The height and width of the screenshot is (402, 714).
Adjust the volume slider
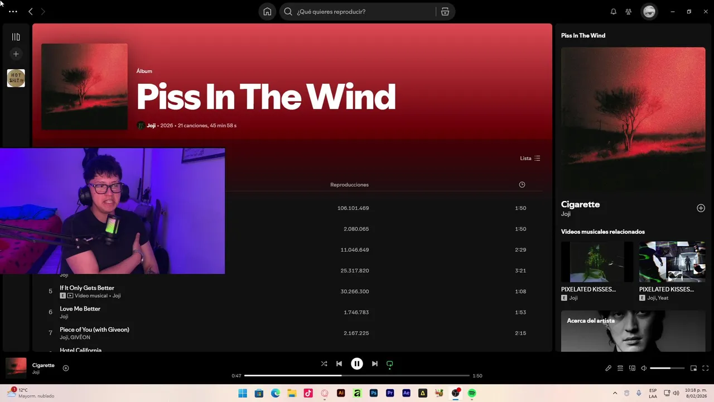[x=667, y=368]
